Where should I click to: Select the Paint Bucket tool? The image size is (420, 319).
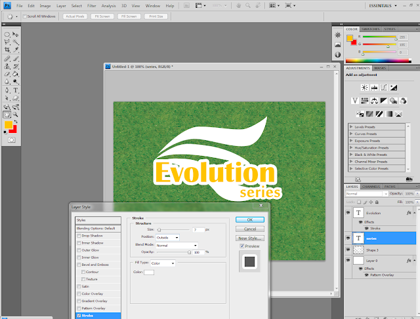16,74
